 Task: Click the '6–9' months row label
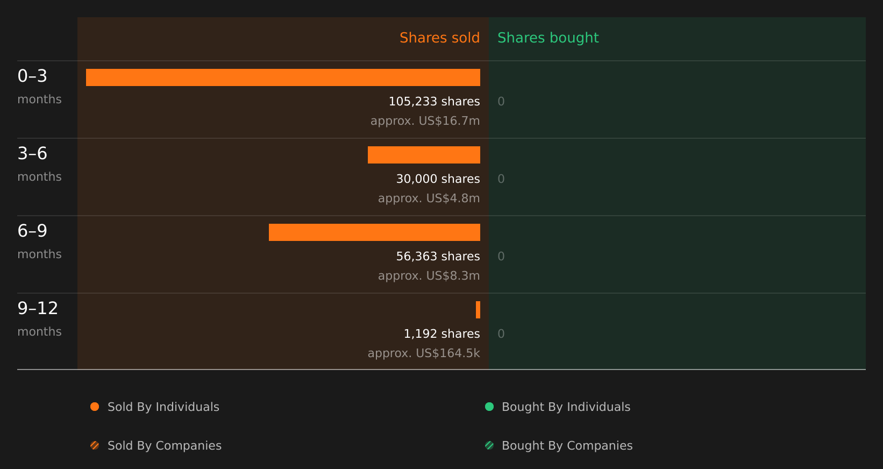point(32,231)
